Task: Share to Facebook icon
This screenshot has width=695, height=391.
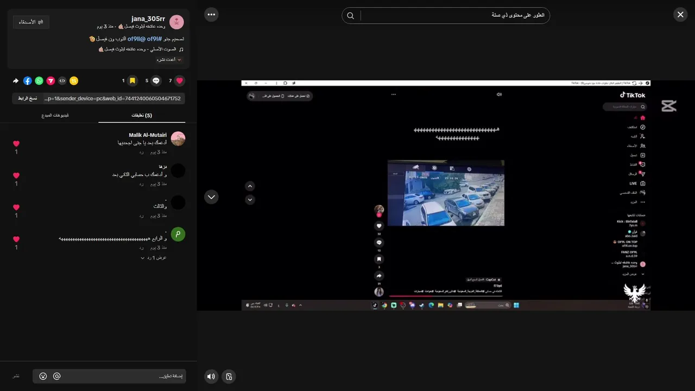Action: [x=27, y=81]
